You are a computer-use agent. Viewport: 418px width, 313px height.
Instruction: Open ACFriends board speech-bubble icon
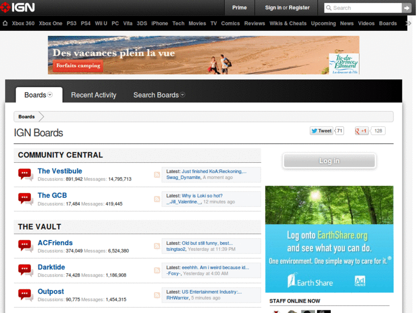click(25, 246)
